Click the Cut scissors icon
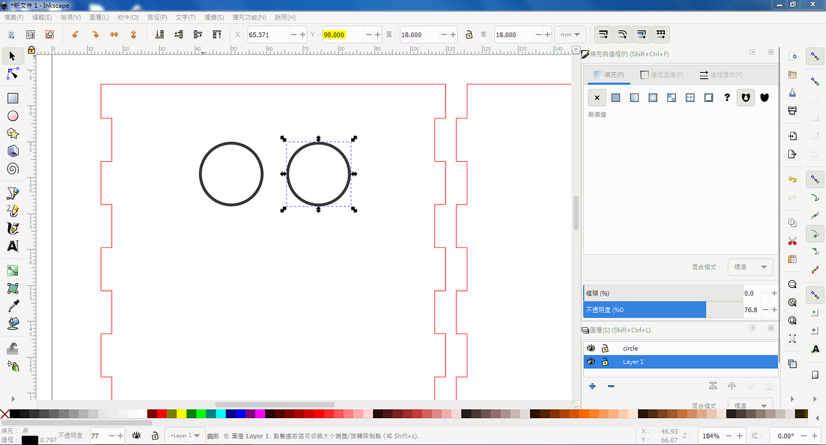Image resolution: width=826 pixels, height=445 pixels. [x=792, y=241]
